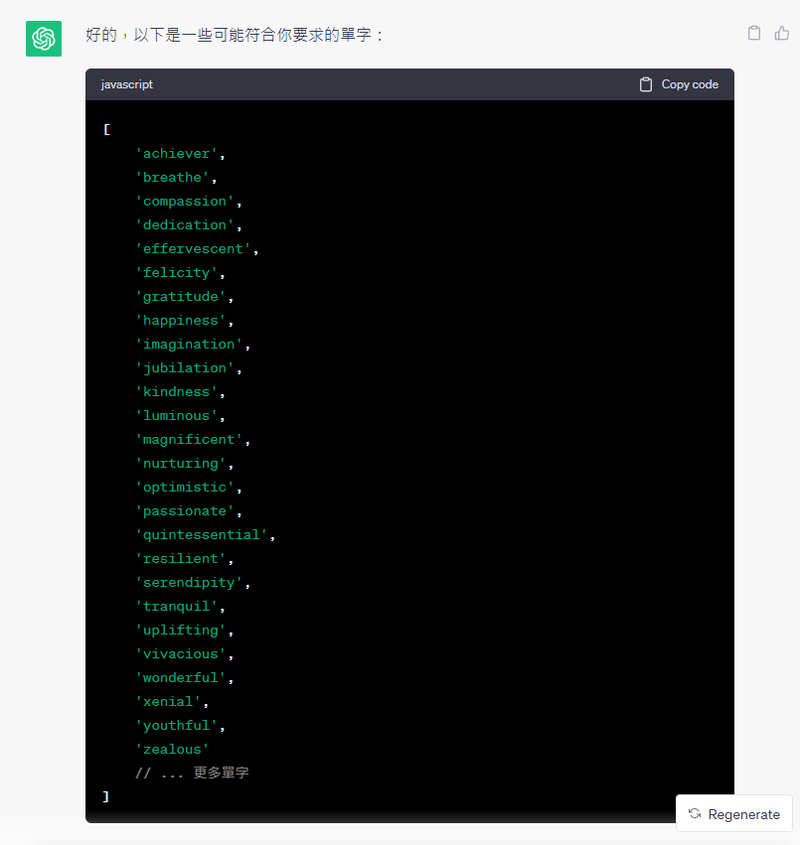This screenshot has height=845, width=800.
Task: Click the ChatGPT avatar logo icon
Action: click(44, 39)
